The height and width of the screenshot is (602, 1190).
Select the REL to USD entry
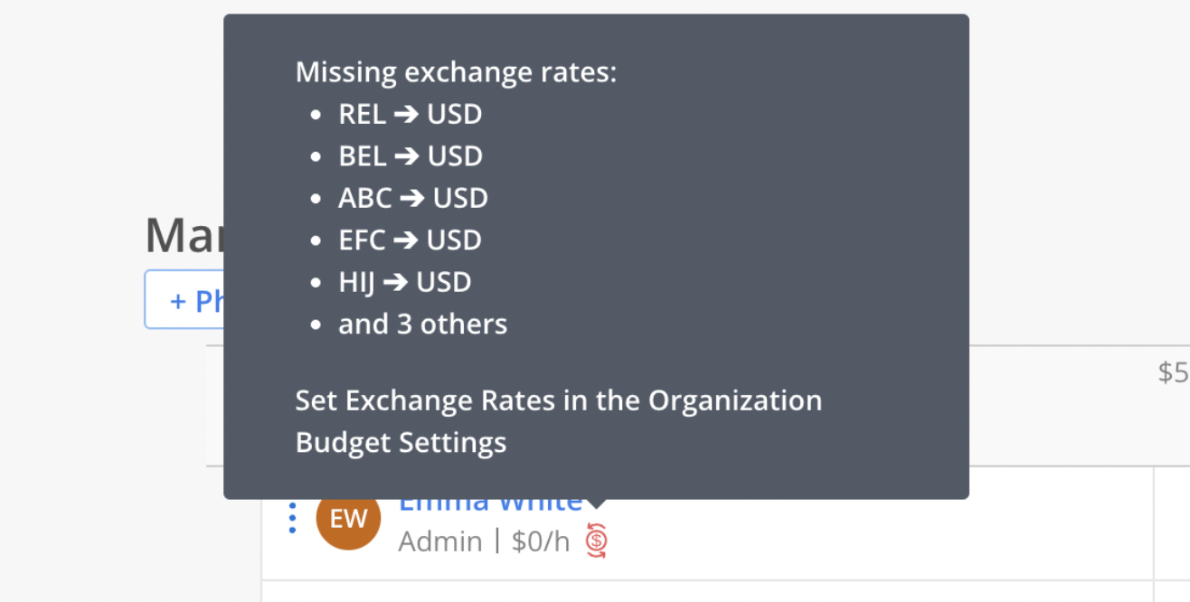click(410, 115)
